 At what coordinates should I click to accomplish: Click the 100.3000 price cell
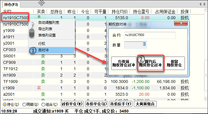click(x=119, y=82)
